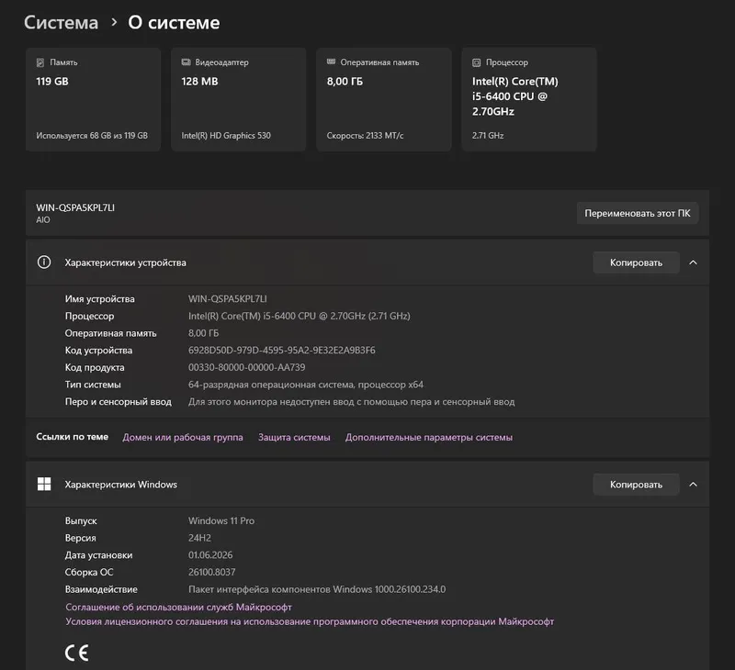
Task: Click product ID 00330-80000-00000-AA739
Action: coord(246,367)
